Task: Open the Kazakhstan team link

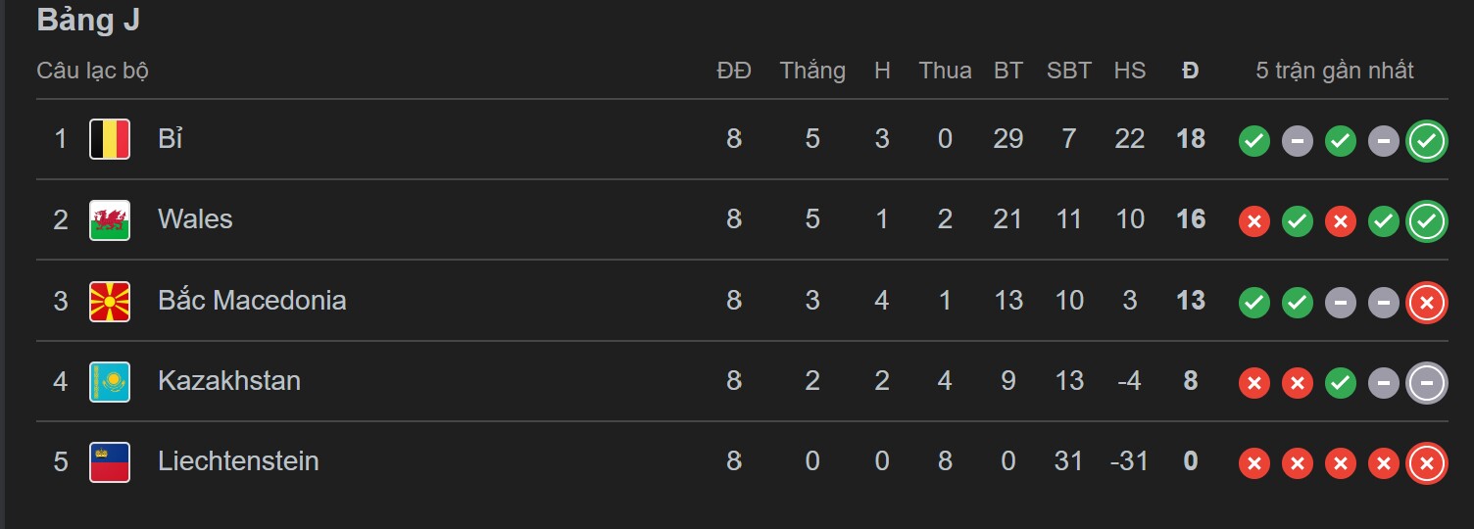Action: click(229, 381)
